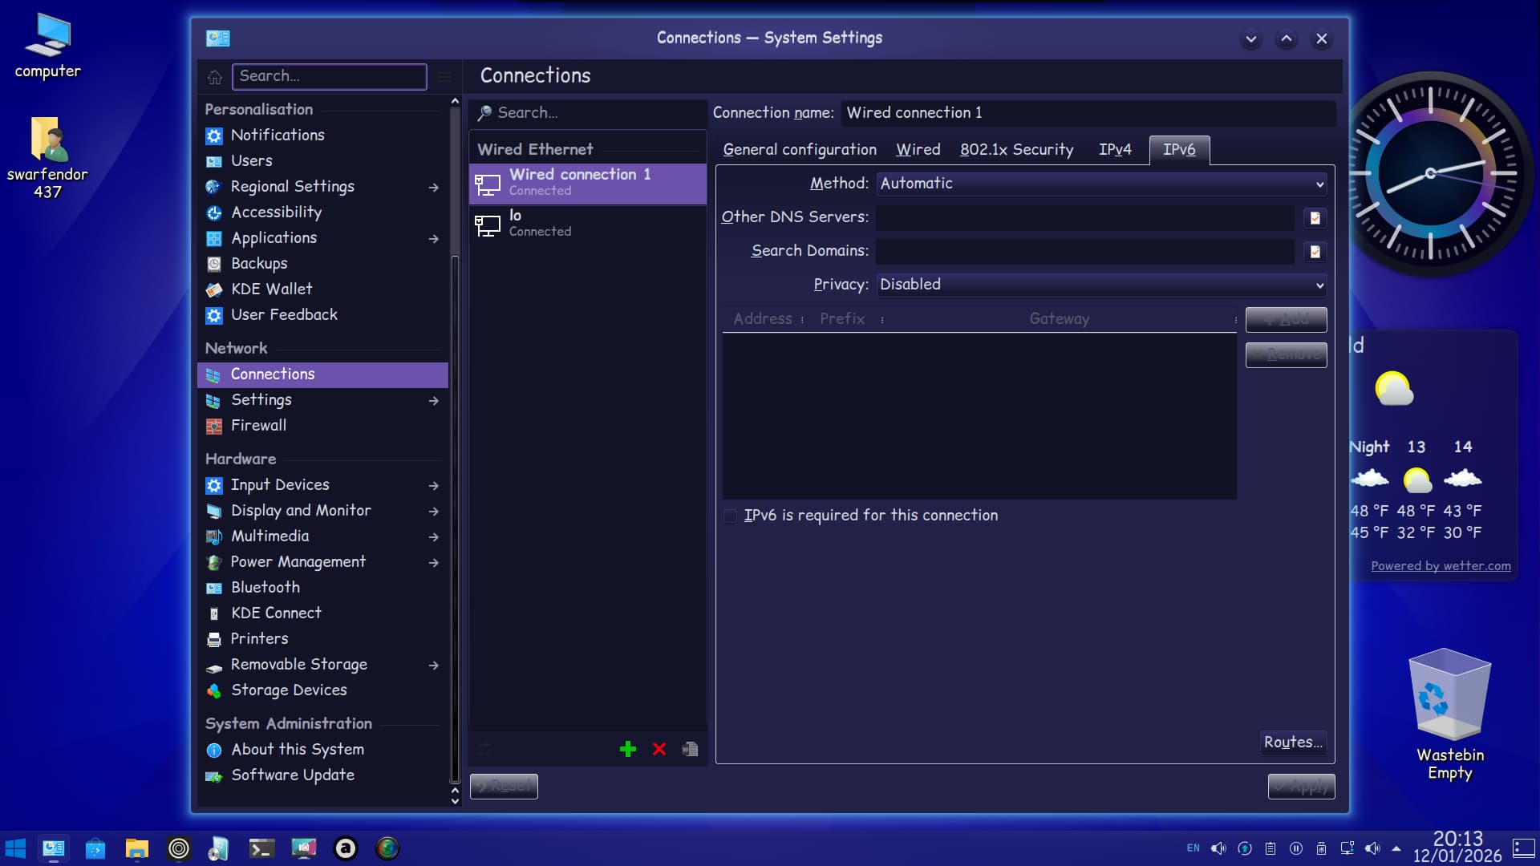Switch to the 802.1x Security tab
The image size is (1540, 866).
(1016, 150)
